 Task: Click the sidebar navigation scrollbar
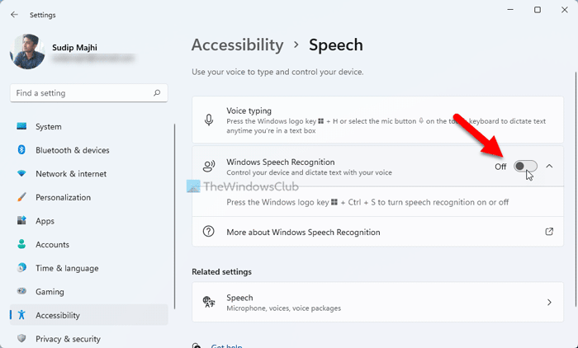click(x=174, y=217)
